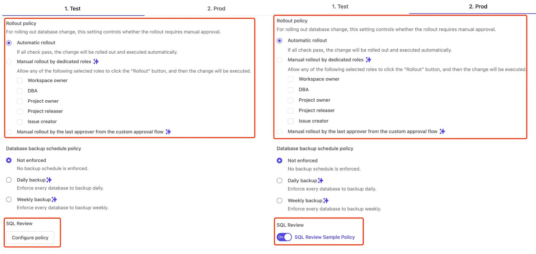Screen dimensions: 536x254
Task: Select Not enforced backup option in Prod panel
Action: click(279, 160)
